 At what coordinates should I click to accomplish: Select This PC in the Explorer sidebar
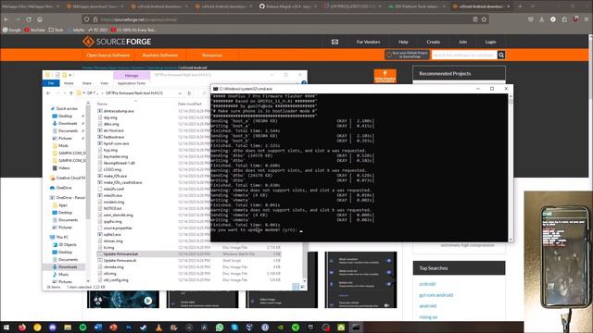[x=62, y=237]
